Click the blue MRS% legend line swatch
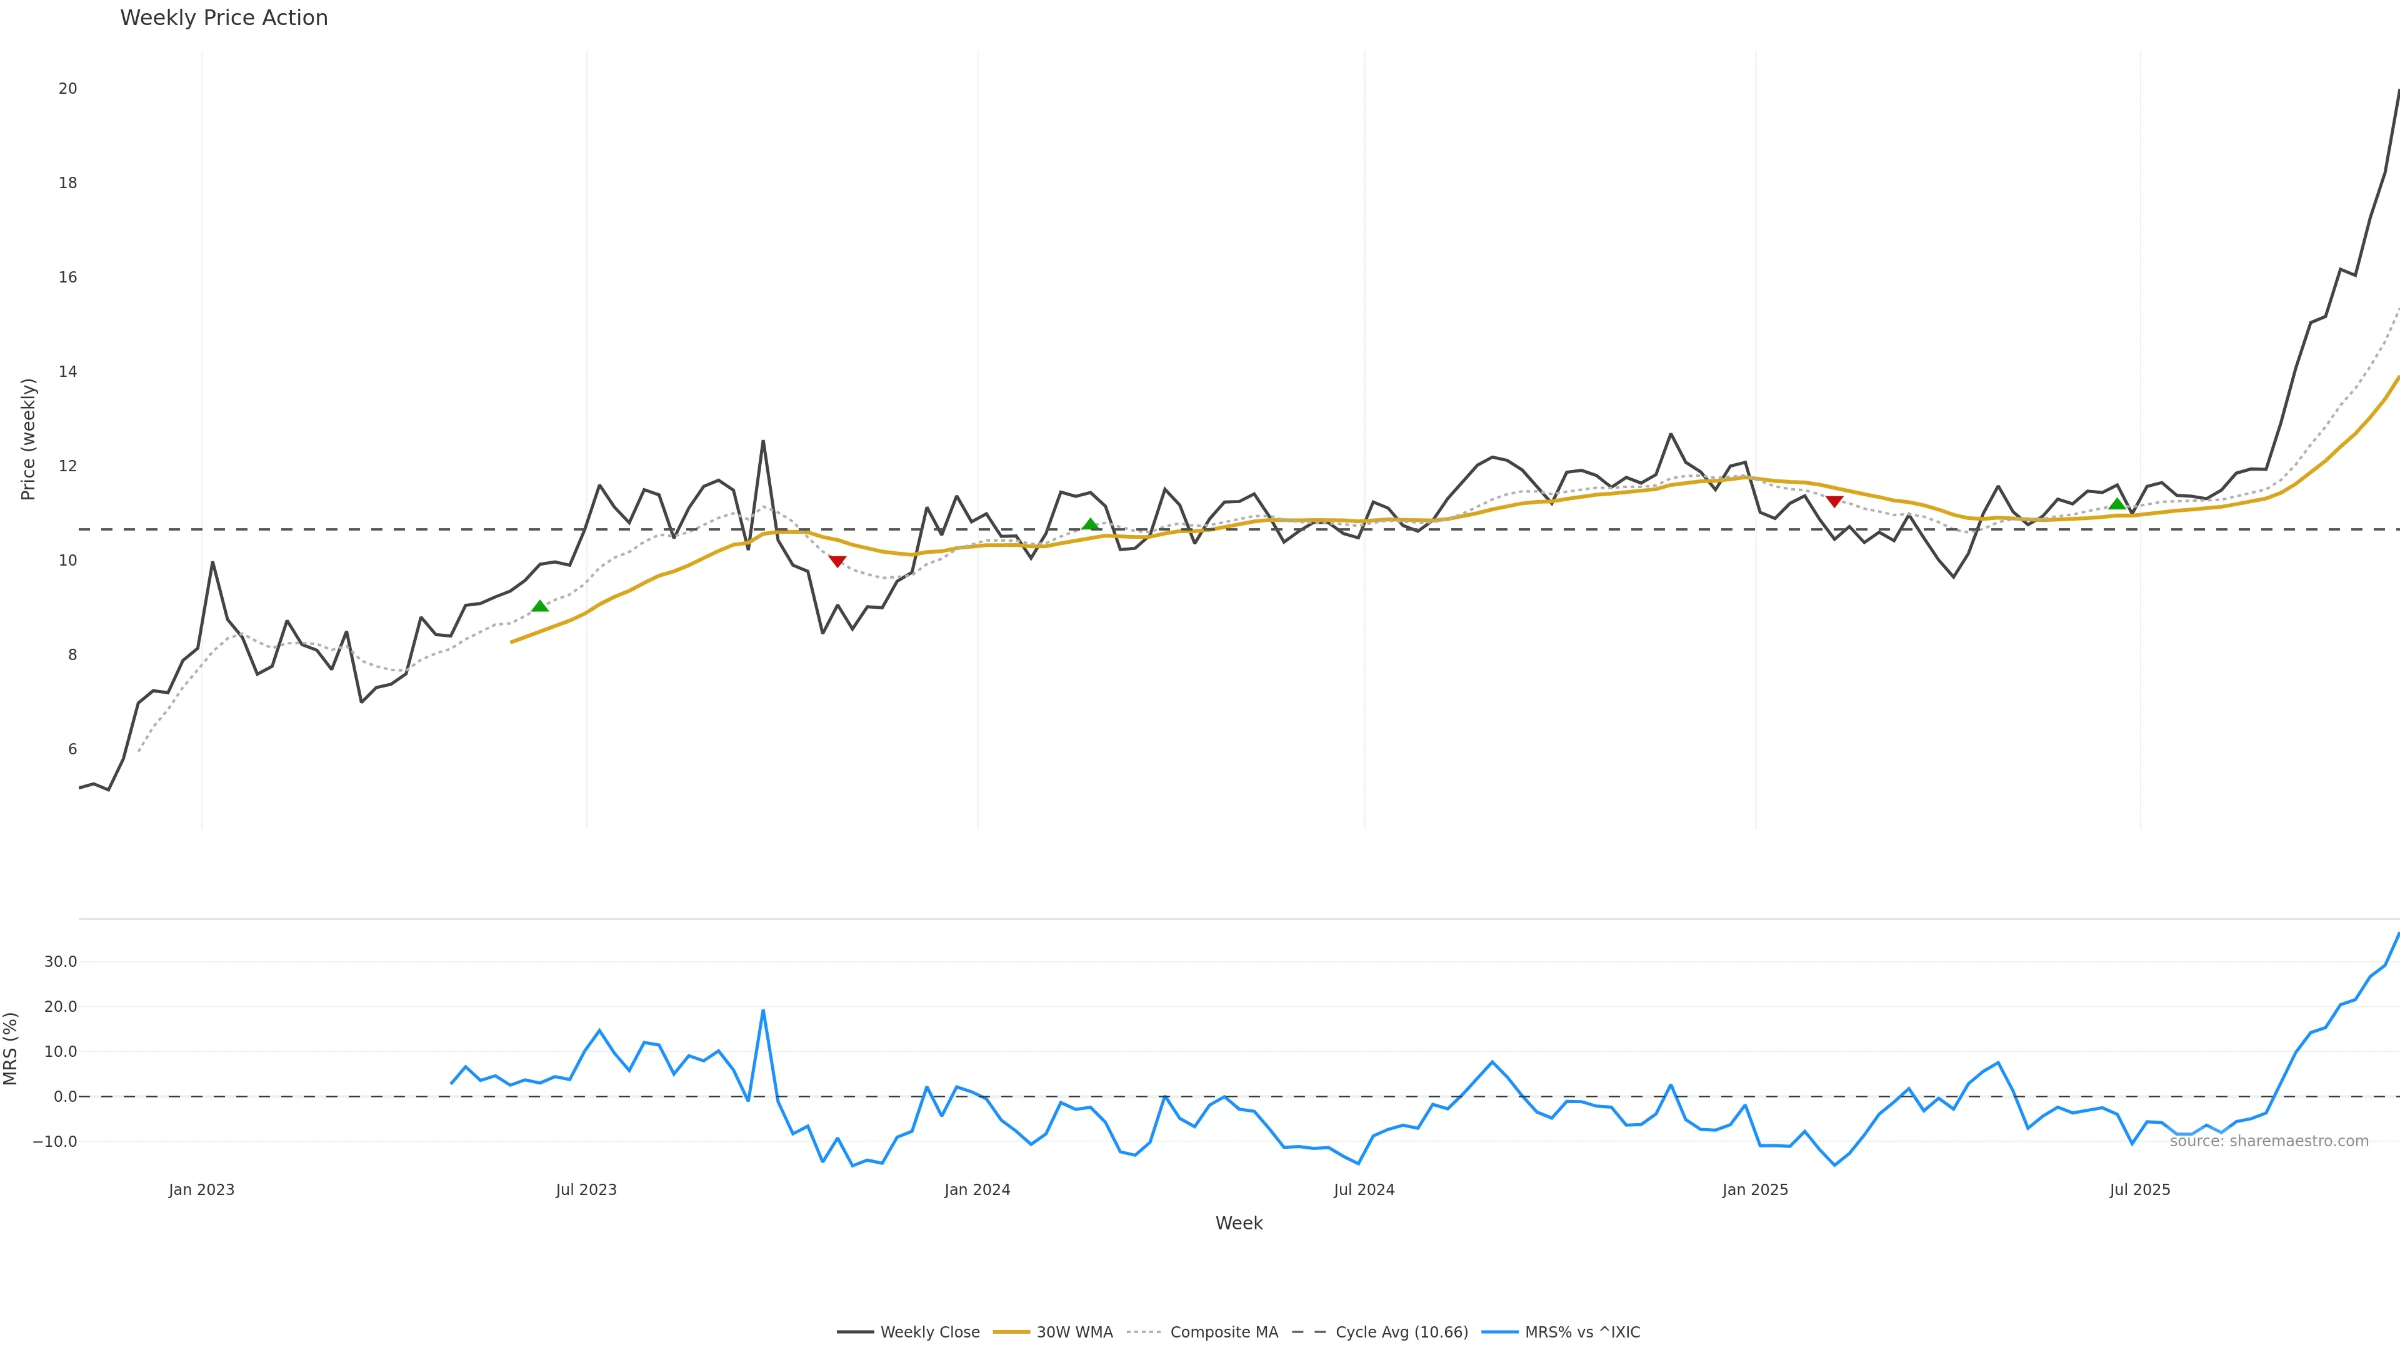Image resolution: width=2400 pixels, height=1350 pixels. (1499, 1332)
